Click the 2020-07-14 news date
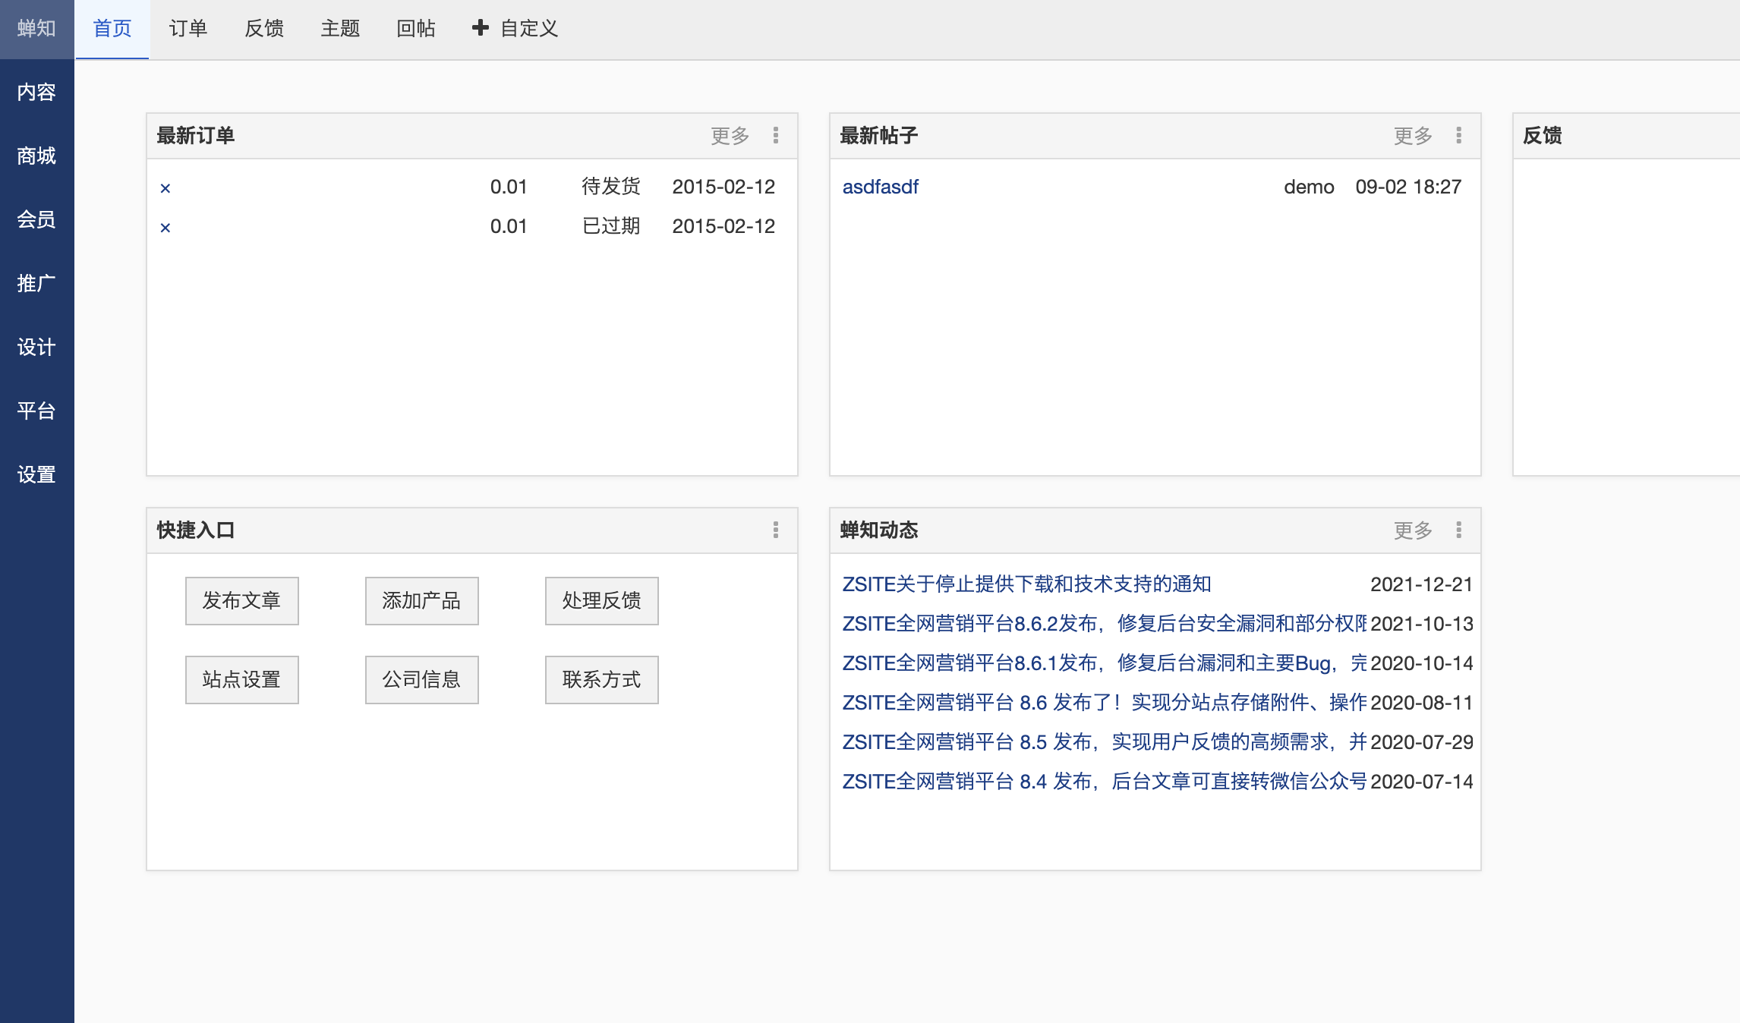Screen dimensions: 1740x1023 click(1421, 782)
